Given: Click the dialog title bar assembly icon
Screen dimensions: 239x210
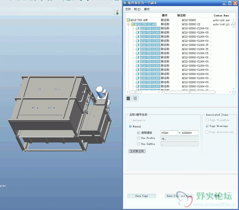Looking at the screenshot, I should pyautogui.click(x=125, y=3).
